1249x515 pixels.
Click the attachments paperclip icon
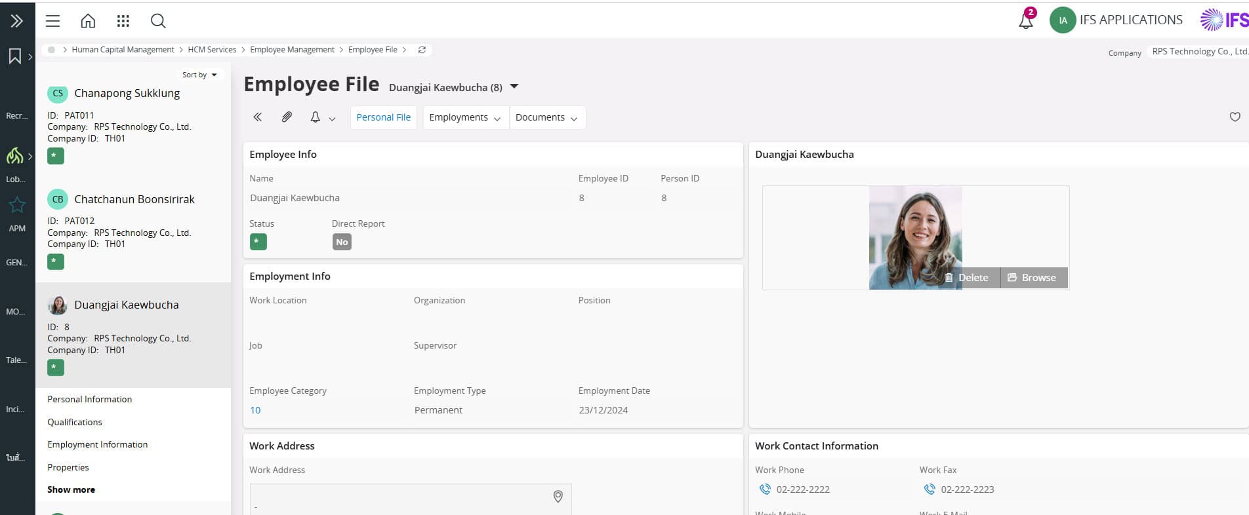(x=287, y=117)
